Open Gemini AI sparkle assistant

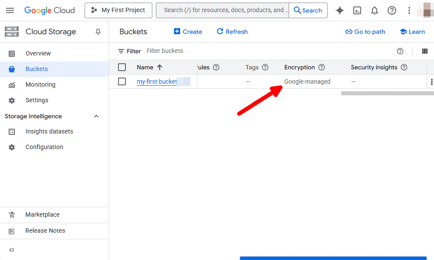point(340,10)
